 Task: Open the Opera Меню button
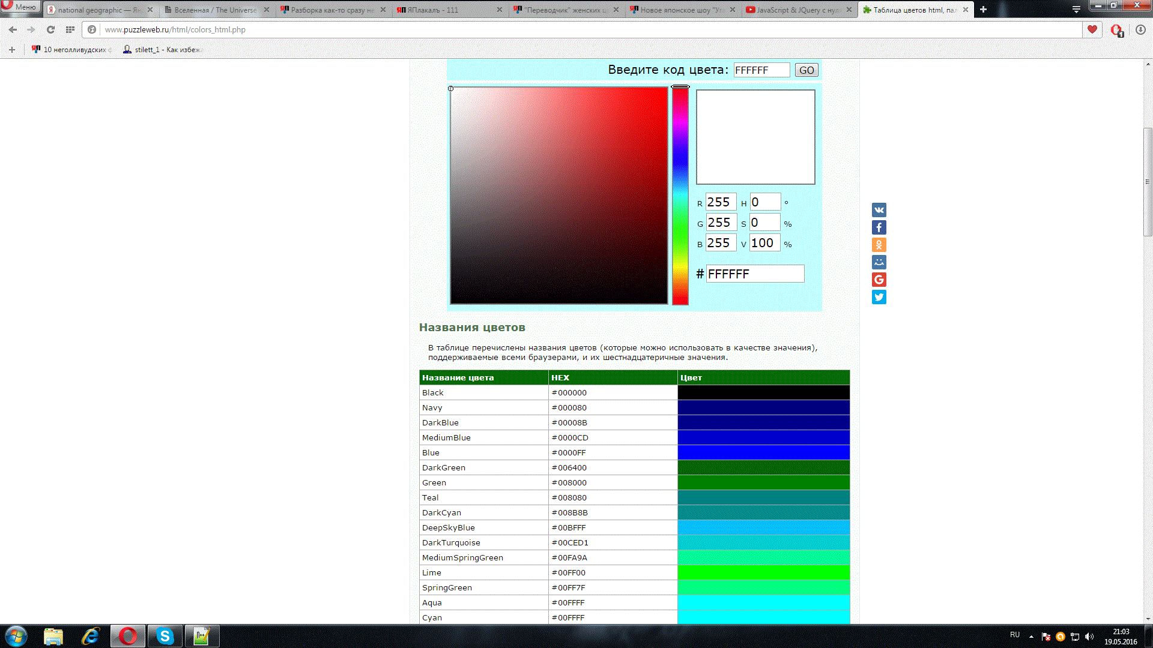20,7
